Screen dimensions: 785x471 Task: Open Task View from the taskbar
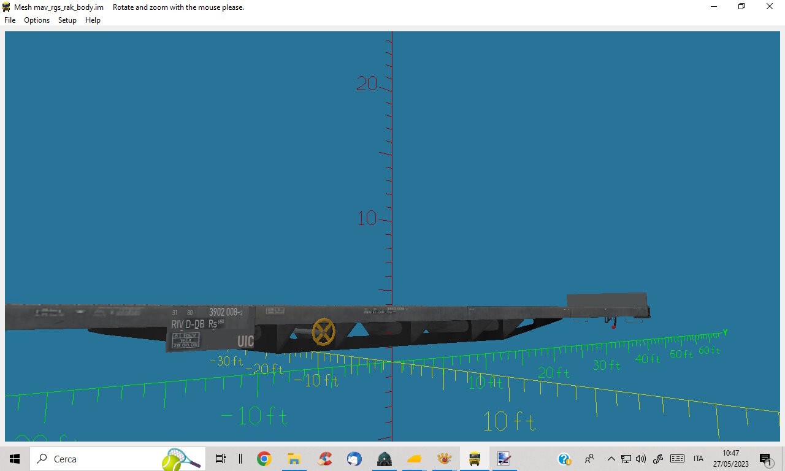coord(221,459)
